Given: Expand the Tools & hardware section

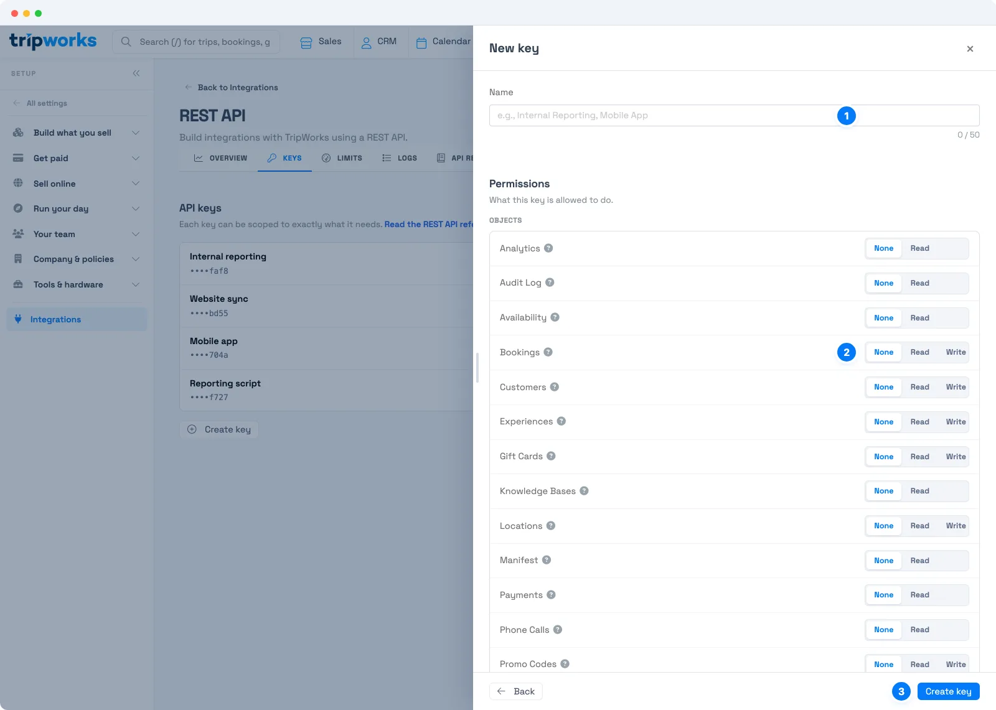Looking at the screenshot, I should tap(77, 284).
